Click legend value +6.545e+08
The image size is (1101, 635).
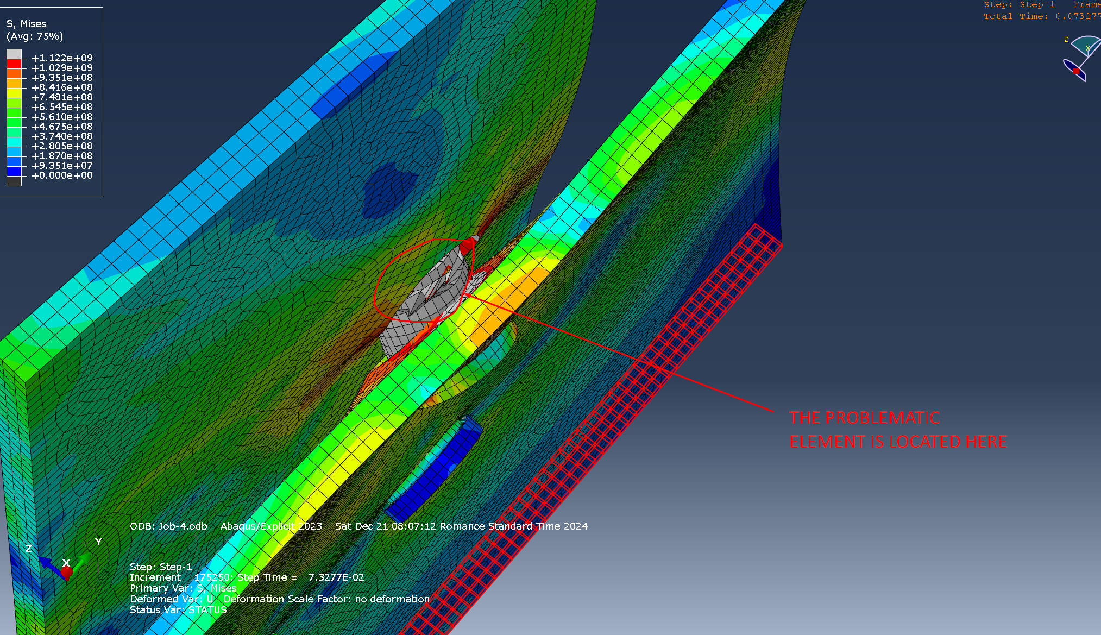62,107
